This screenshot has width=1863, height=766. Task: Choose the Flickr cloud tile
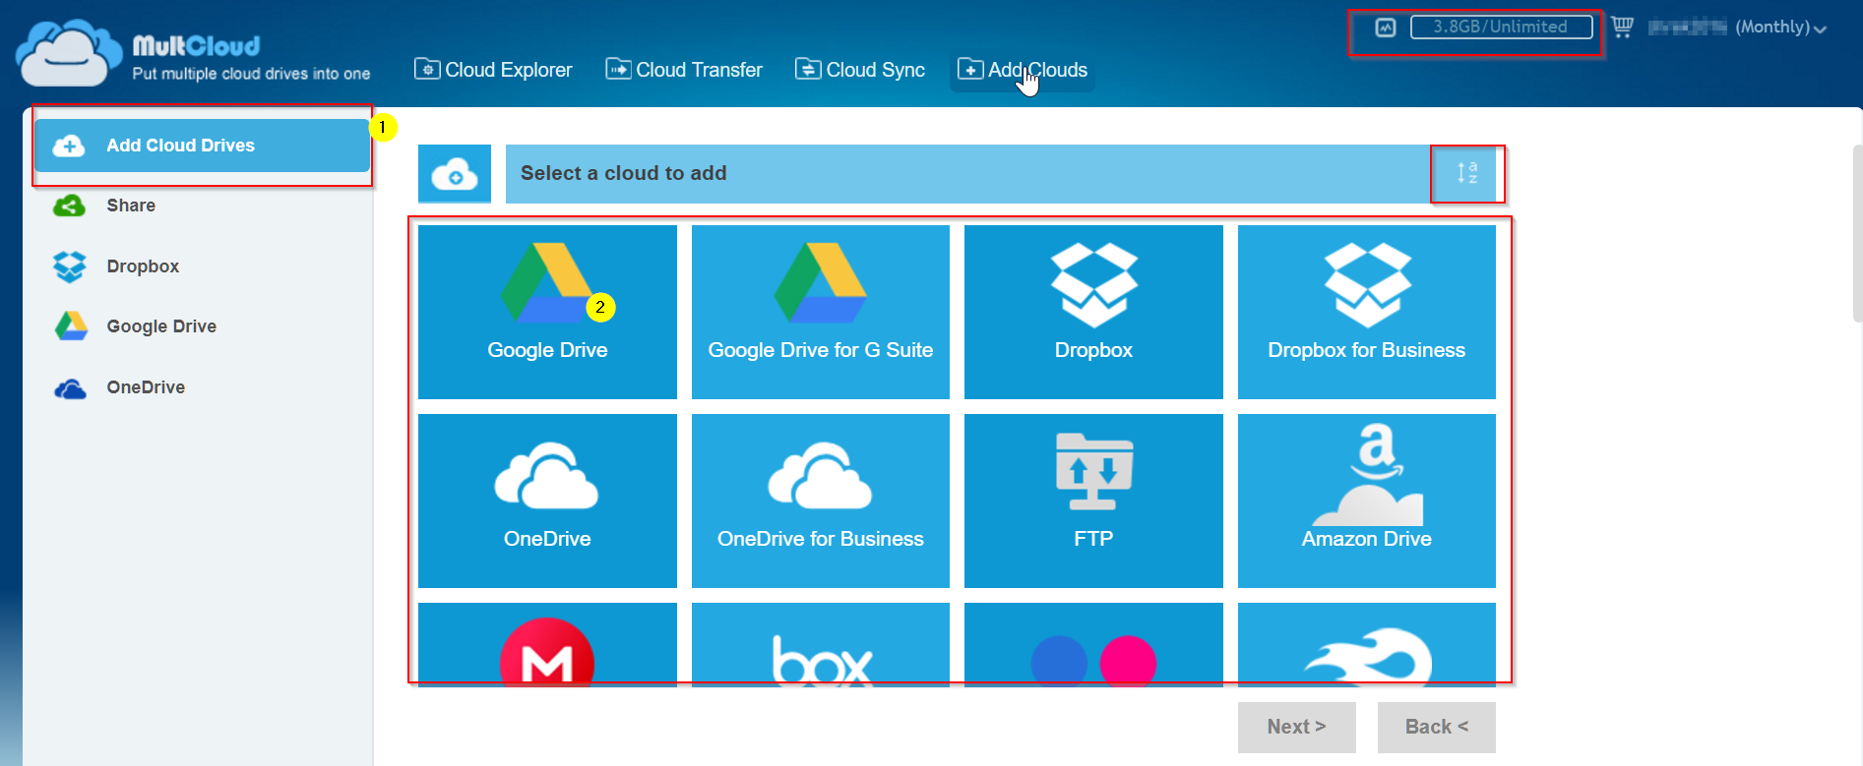click(1093, 645)
